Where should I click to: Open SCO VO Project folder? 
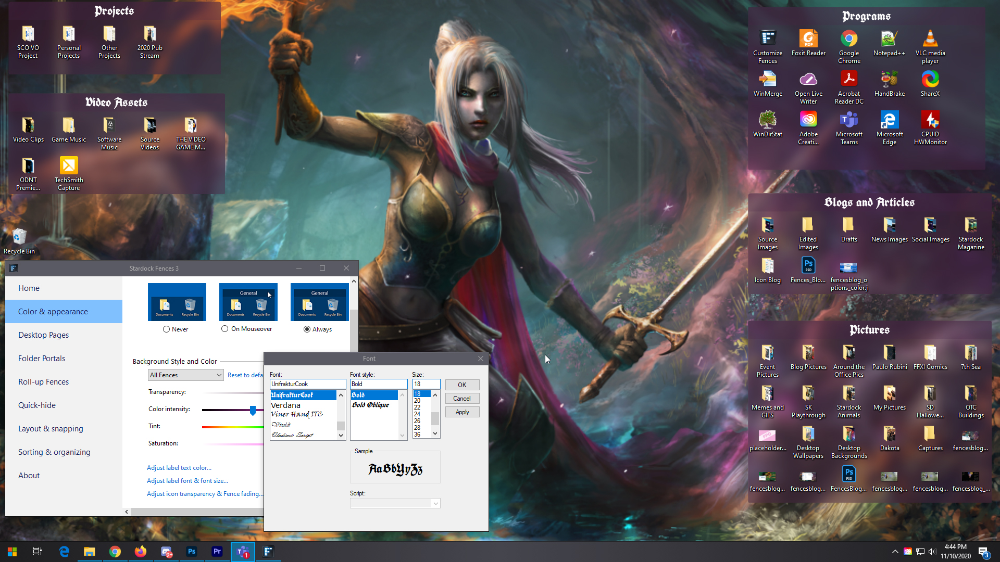[28, 42]
